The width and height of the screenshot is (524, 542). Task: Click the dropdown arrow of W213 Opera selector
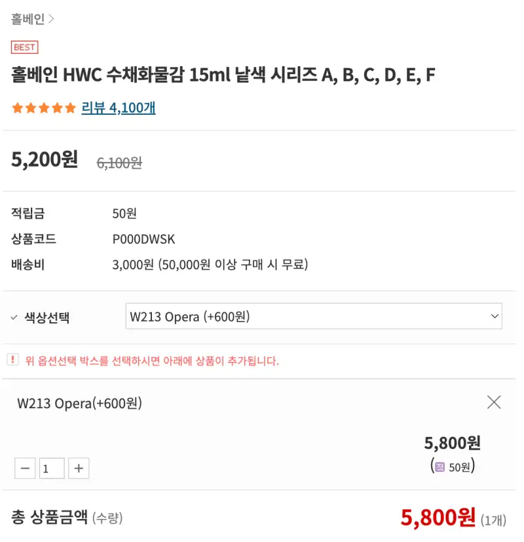495,317
